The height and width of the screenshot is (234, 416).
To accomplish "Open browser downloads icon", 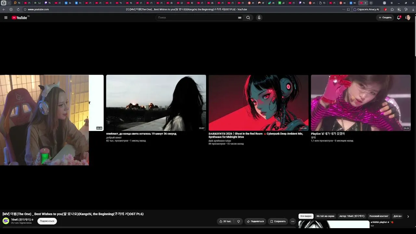I will coord(413,9).
